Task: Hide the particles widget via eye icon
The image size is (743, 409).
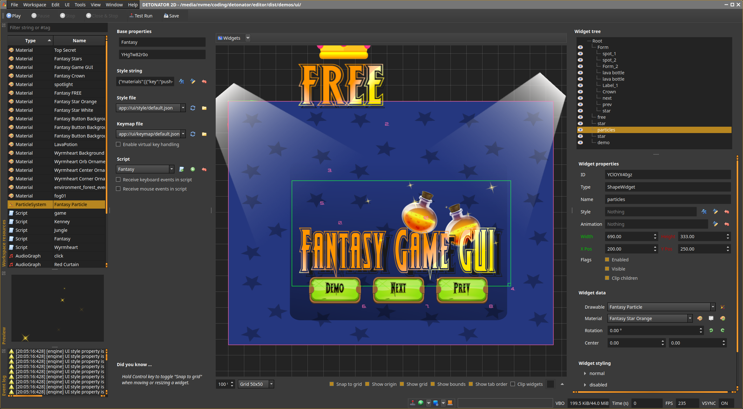Action: tap(580, 130)
